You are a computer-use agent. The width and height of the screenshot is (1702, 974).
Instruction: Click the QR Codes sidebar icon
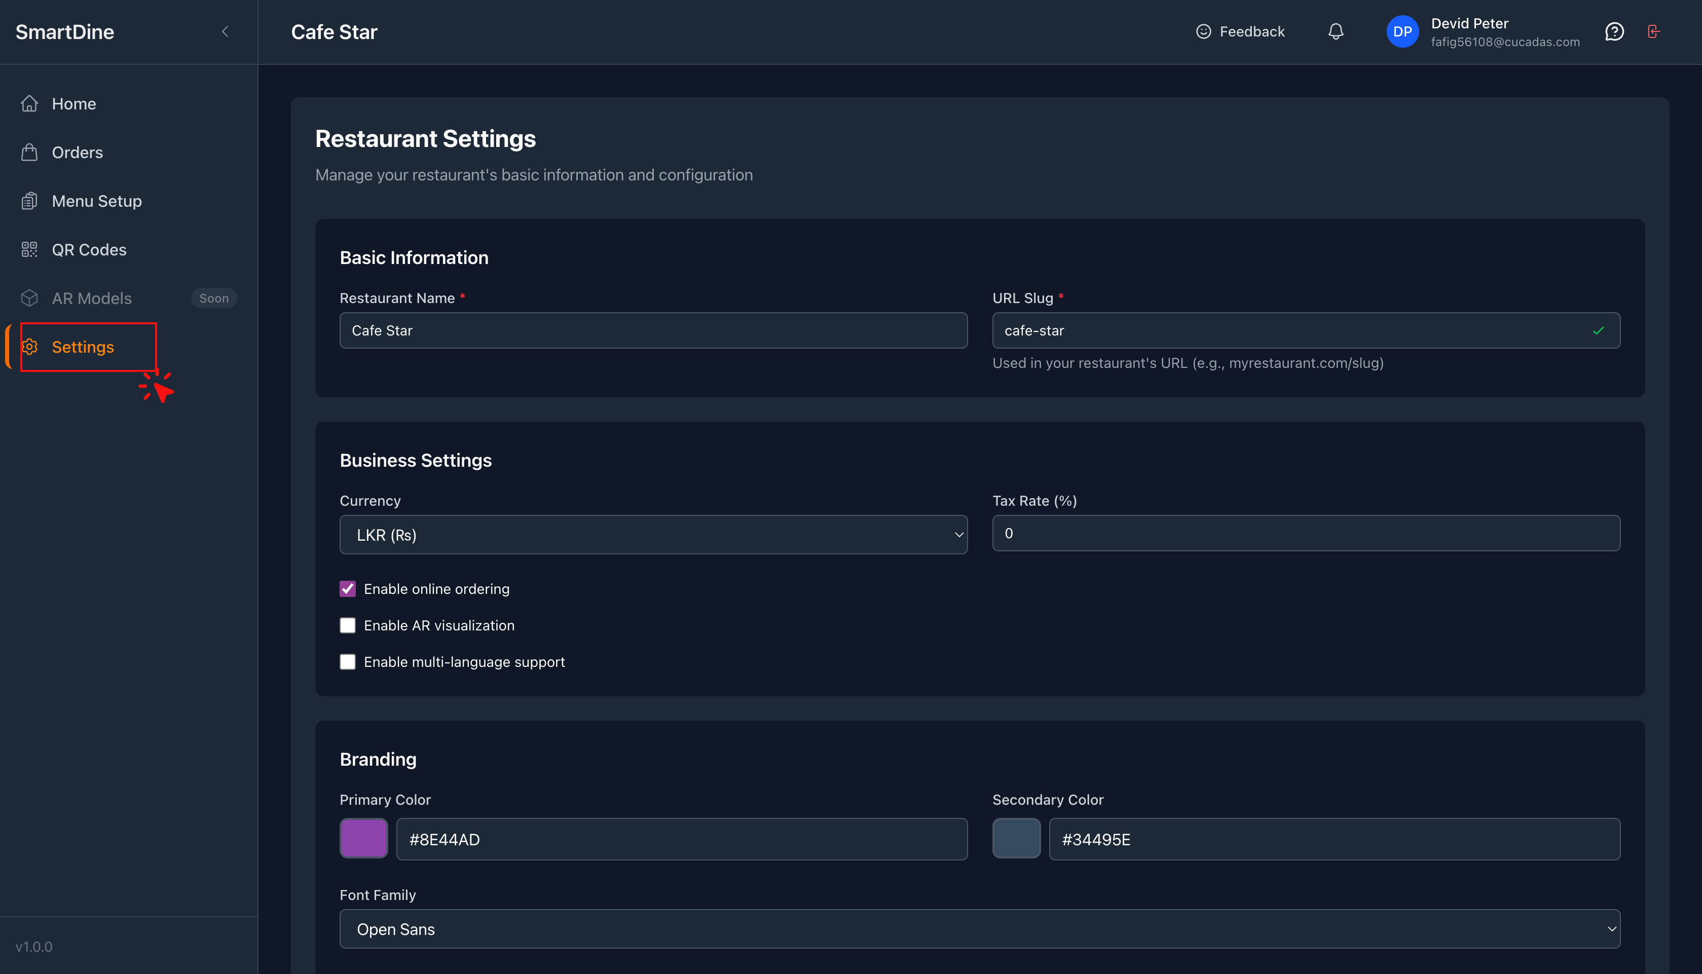pos(29,249)
